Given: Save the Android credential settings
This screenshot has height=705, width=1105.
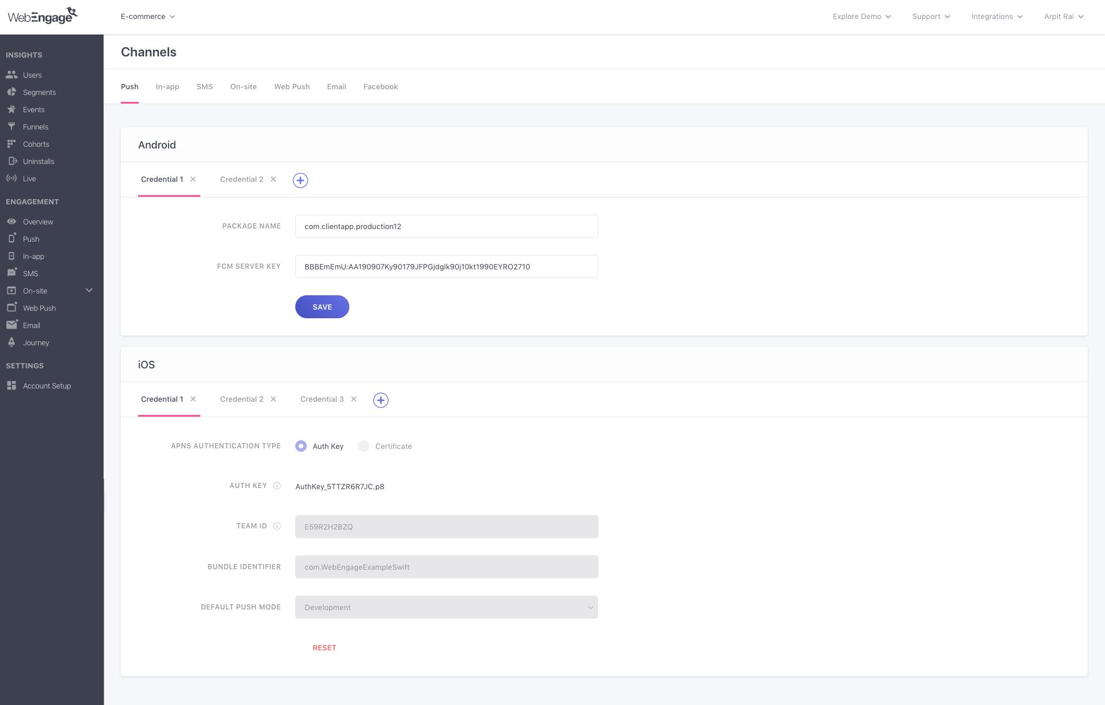Looking at the screenshot, I should (x=322, y=307).
